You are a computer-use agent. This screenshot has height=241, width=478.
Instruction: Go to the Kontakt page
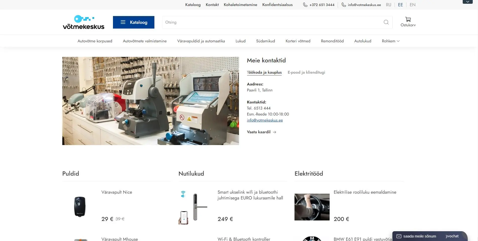[212, 5]
